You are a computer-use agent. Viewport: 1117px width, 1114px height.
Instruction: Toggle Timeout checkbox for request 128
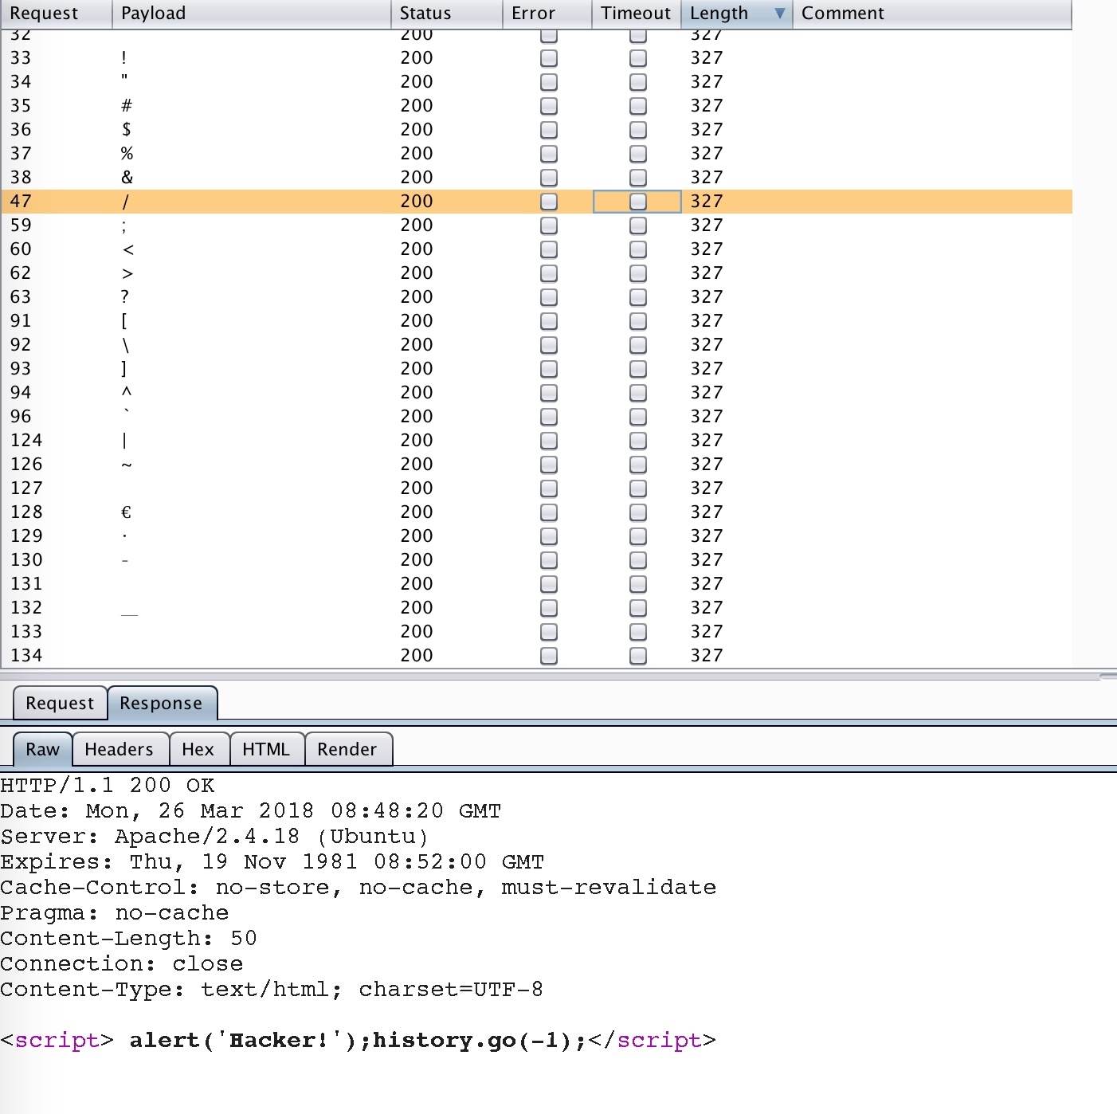(638, 512)
